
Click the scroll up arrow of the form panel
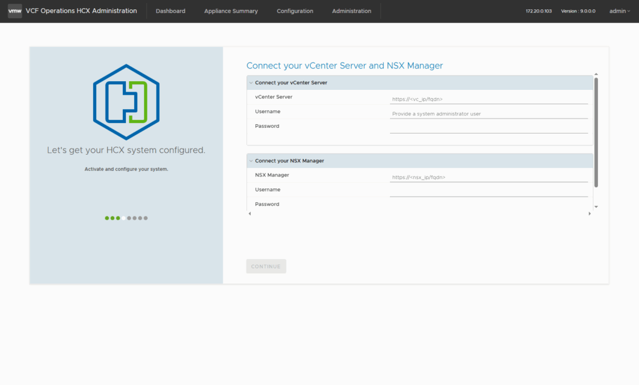(596, 74)
